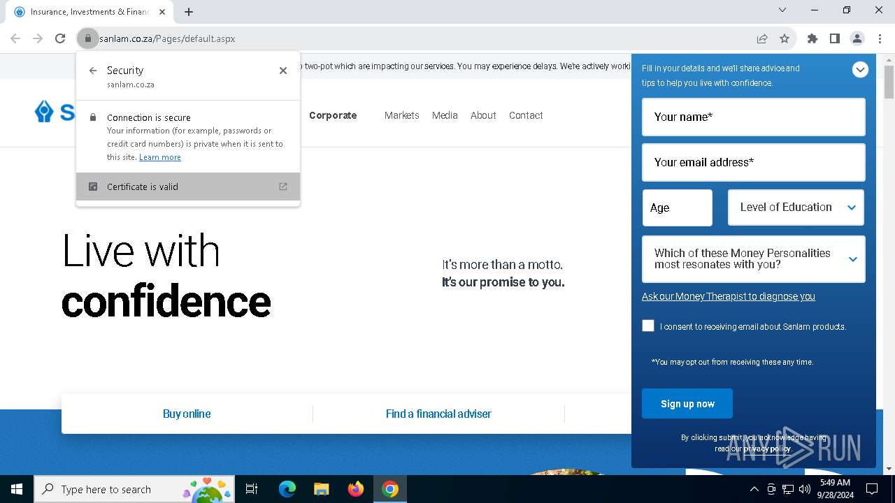
Task: Expand Level of Education dropdown
Action: (796, 207)
